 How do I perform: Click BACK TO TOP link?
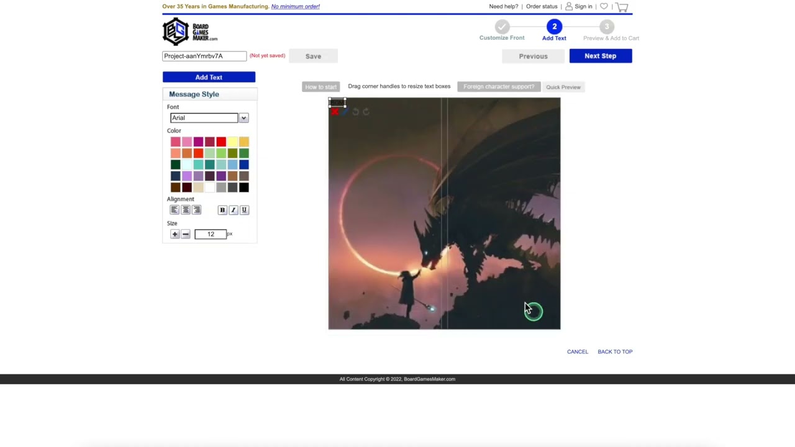click(615, 352)
